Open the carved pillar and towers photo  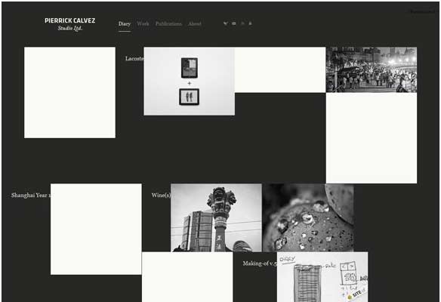[216, 217]
